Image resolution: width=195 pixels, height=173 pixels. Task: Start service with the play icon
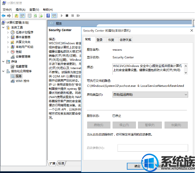62,16
